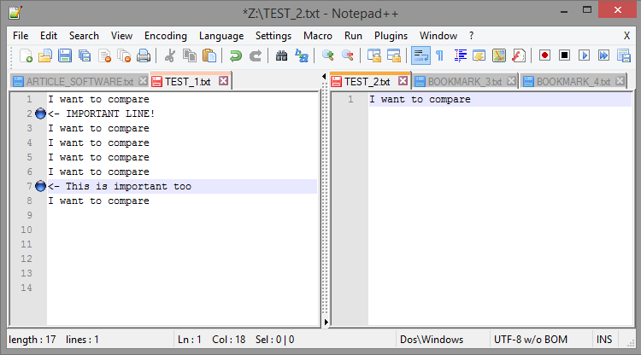The image size is (641, 355).
Task: Create a new file with New icon
Action: tap(26, 55)
